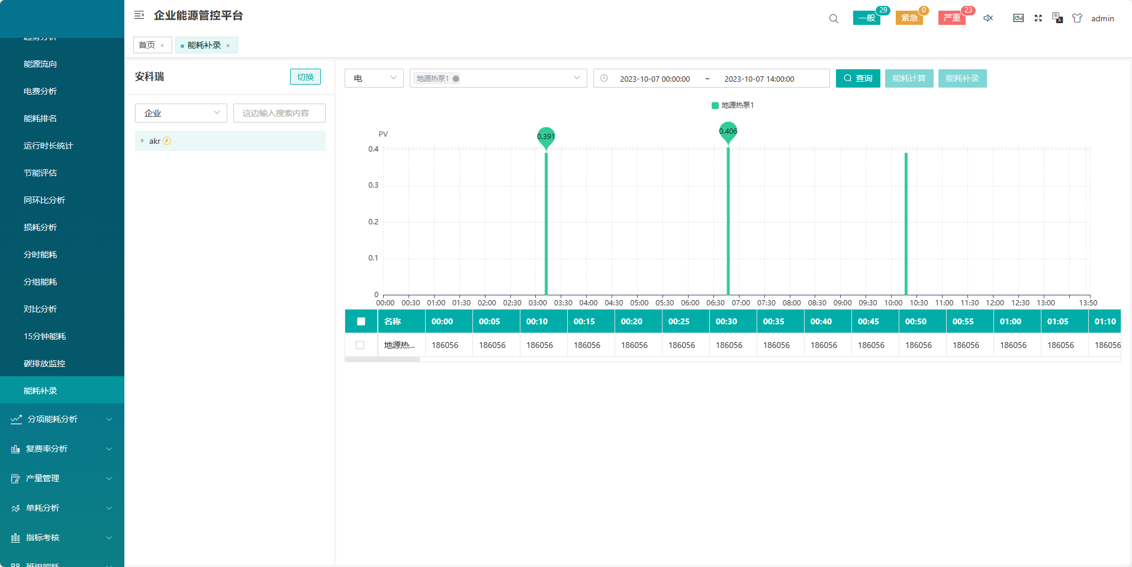Open the 电 energy type dropdown
The width and height of the screenshot is (1132, 567).
pyautogui.click(x=374, y=78)
